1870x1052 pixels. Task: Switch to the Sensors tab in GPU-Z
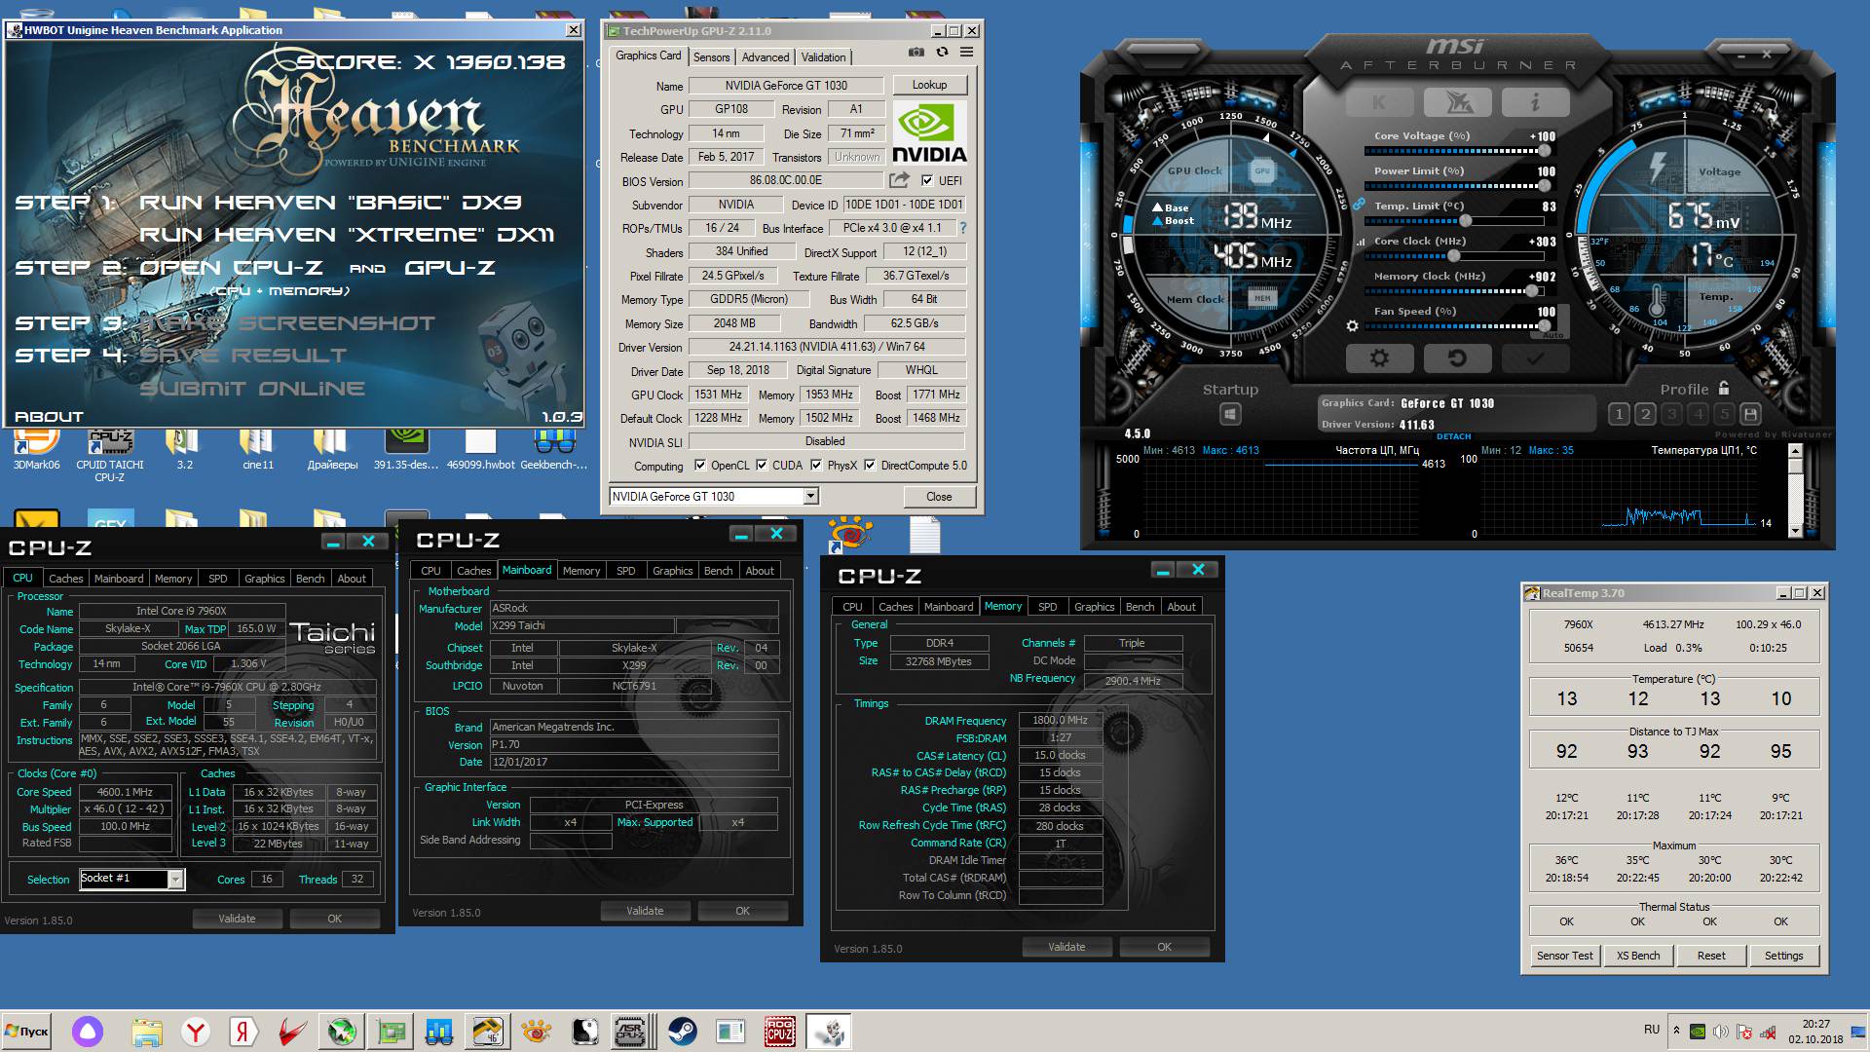711,57
